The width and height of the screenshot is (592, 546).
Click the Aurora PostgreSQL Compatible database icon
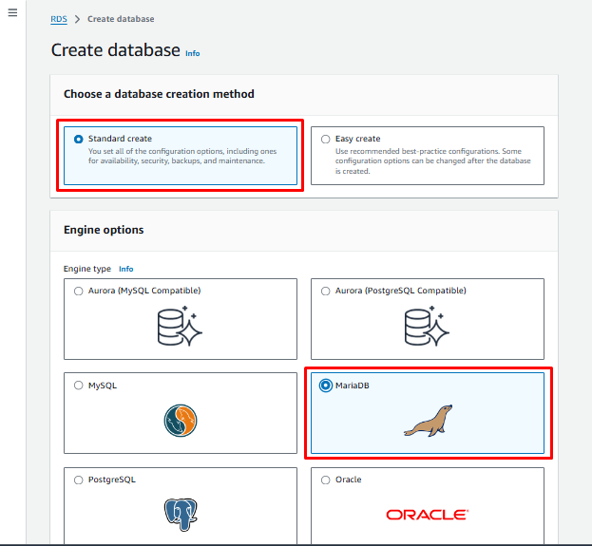coord(427,327)
